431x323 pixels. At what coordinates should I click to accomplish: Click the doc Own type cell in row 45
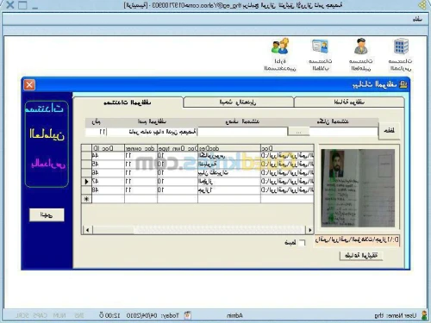point(178,165)
